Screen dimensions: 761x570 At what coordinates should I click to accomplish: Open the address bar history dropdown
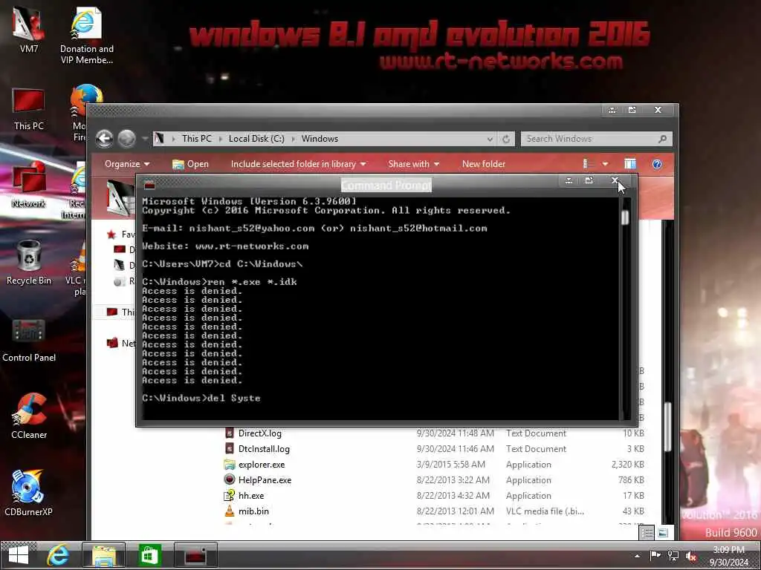pyautogui.click(x=490, y=139)
